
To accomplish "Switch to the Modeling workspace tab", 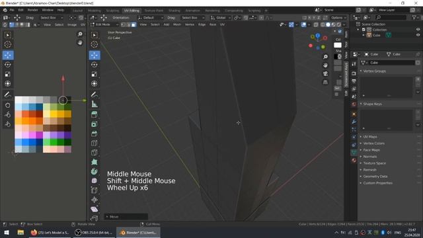I will click(94, 11).
